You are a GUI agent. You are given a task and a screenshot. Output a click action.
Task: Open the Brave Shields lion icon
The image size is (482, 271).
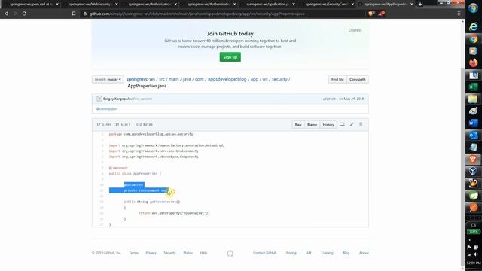click(371, 14)
